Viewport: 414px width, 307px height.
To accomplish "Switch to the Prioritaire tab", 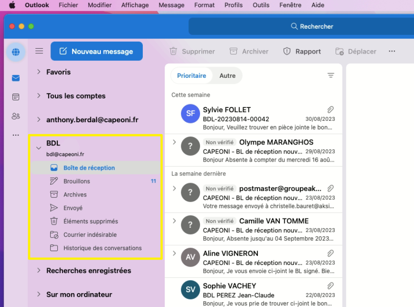I will point(192,76).
